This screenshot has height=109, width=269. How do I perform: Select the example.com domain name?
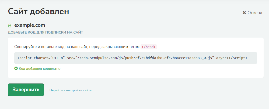coord(30,25)
